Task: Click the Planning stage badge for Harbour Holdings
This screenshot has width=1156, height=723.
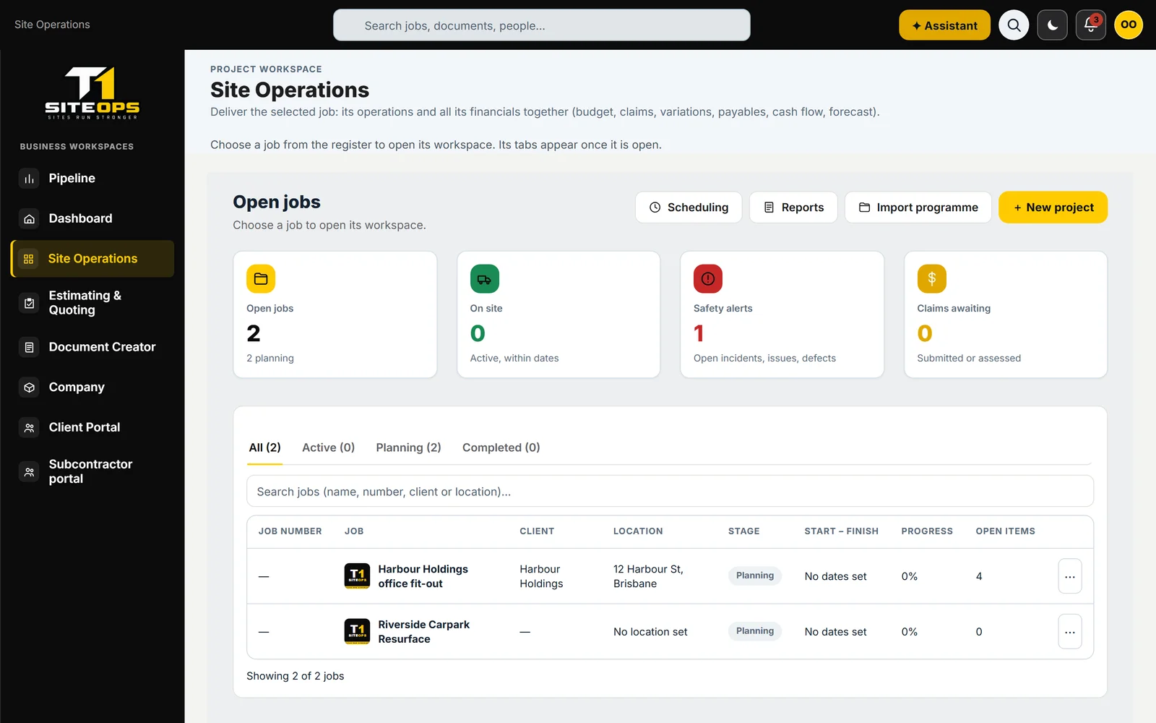Action: (755, 576)
